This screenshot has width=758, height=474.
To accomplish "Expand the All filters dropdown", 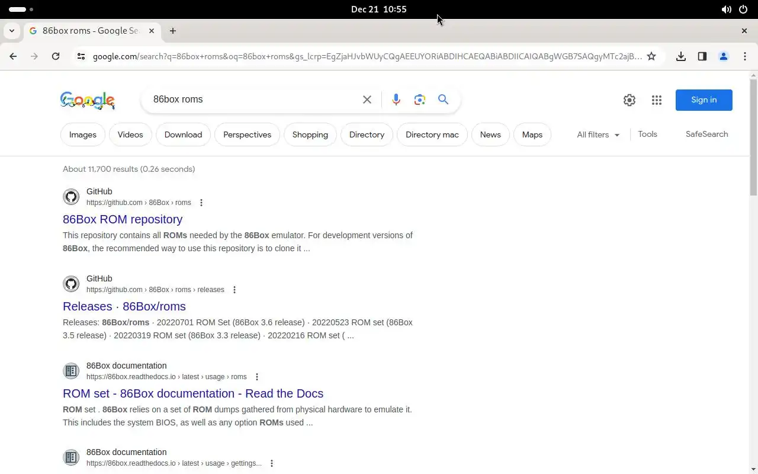I will pyautogui.click(x=598, y=134).
